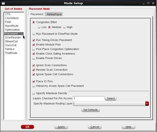
Task: Click the Apply button
Action: tap(61, 127)
